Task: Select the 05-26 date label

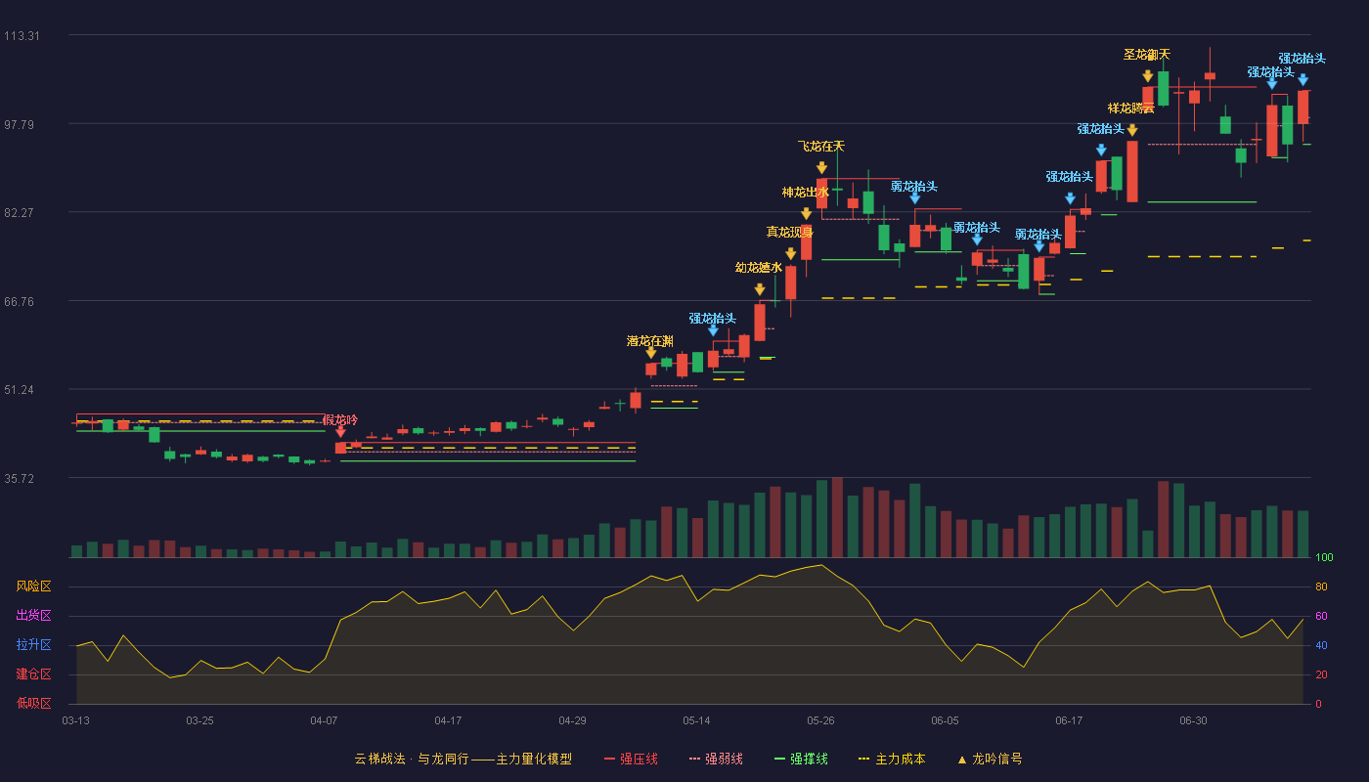Action: 821,720
